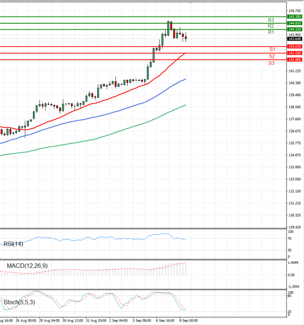304x325 pixels.
Task: Click the MACD -1.3934 scale value
Action: pos(293,287)
